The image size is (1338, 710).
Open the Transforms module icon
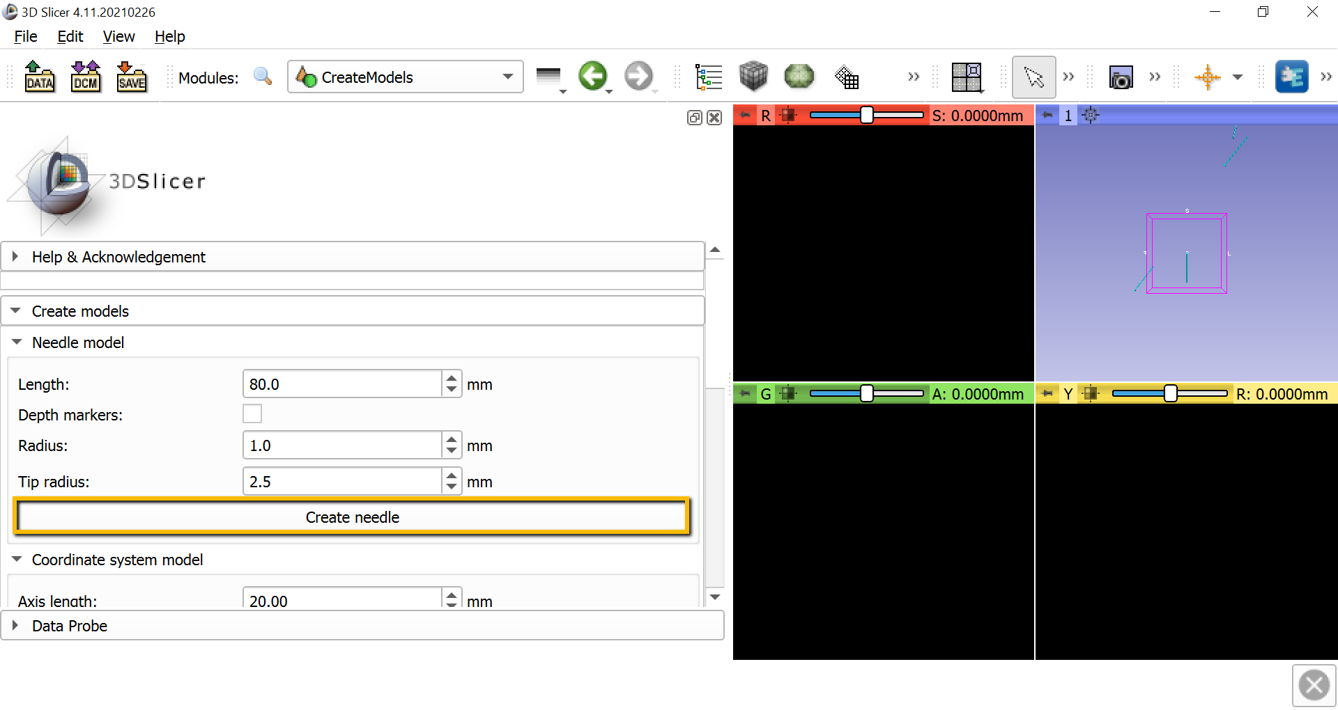pyautogui.click(x=846, y=77)
